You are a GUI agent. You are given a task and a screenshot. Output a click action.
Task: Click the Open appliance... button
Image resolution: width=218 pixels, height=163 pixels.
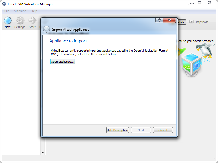63,62
